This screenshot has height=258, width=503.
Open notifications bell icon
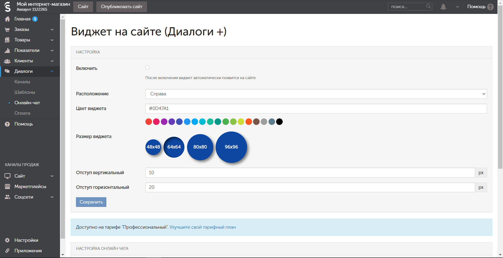443,7
